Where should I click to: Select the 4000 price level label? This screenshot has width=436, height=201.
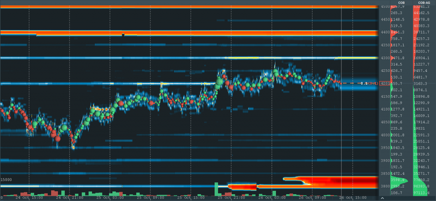coord(385,135)
